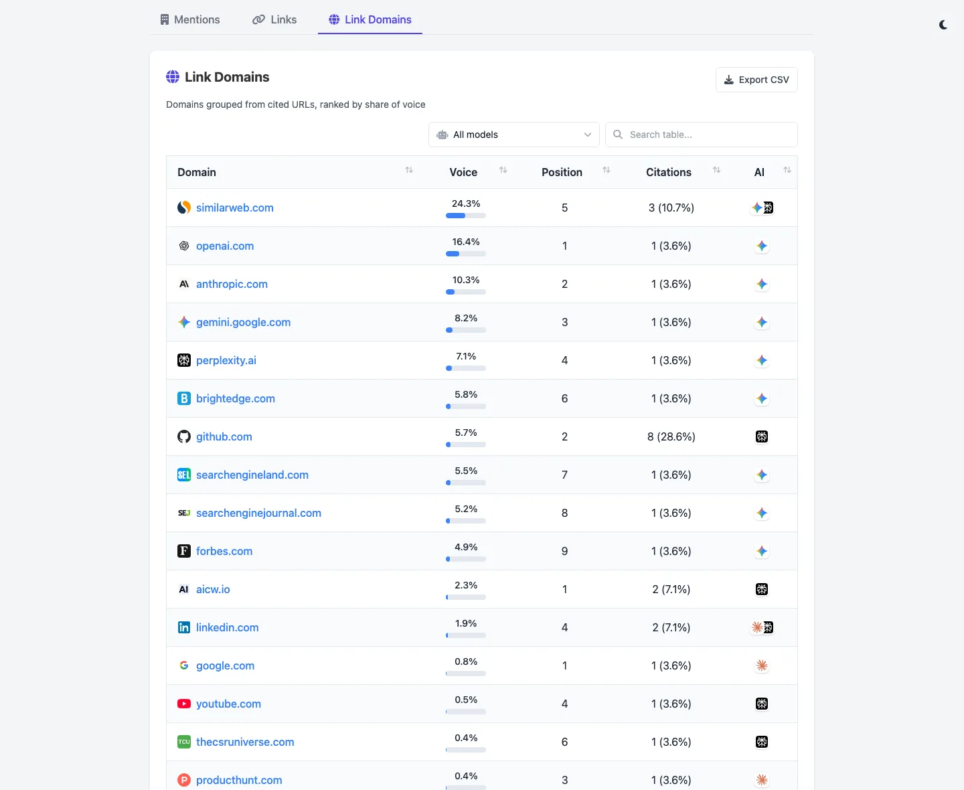Select the Link Domains tab
The height and width of the screenshot is (790, 964).
point(370,19)
